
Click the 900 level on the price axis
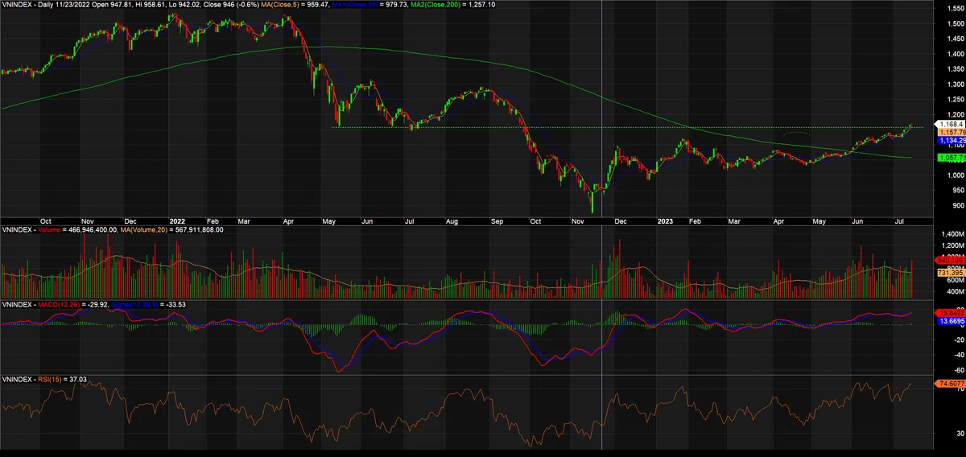pos(956,205)
